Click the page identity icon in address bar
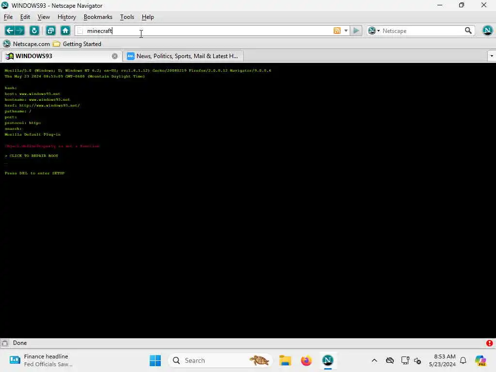This screenshot has width=496, height=372. [80, 31]
